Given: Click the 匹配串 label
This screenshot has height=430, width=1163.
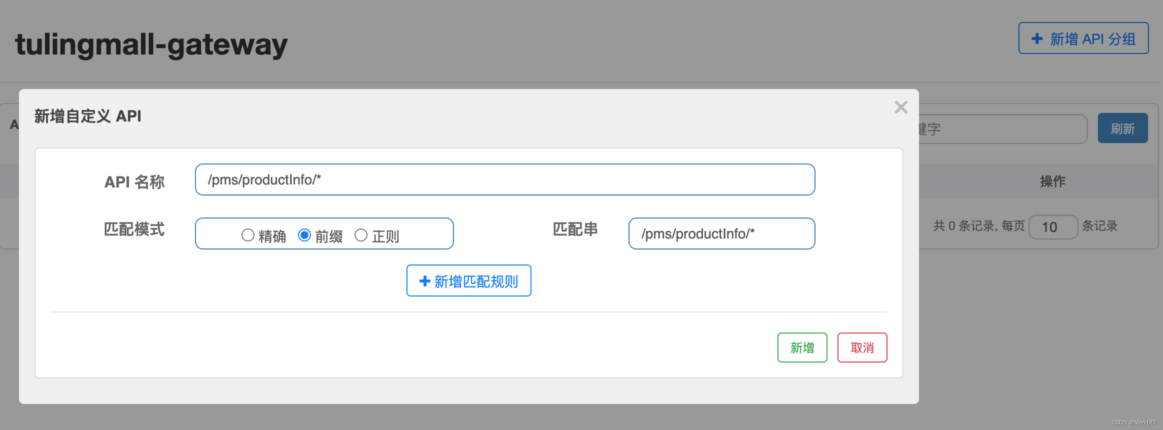Looking at the screenshot, I should coord(575,229).
